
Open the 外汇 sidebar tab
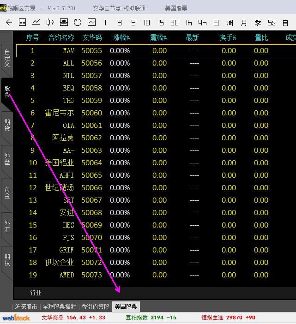[7, 226]
